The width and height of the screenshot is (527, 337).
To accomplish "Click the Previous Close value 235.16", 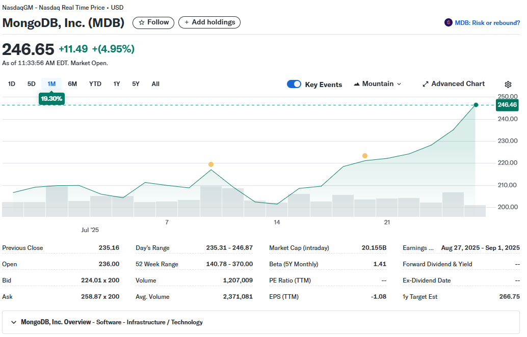I will [109, 248].
